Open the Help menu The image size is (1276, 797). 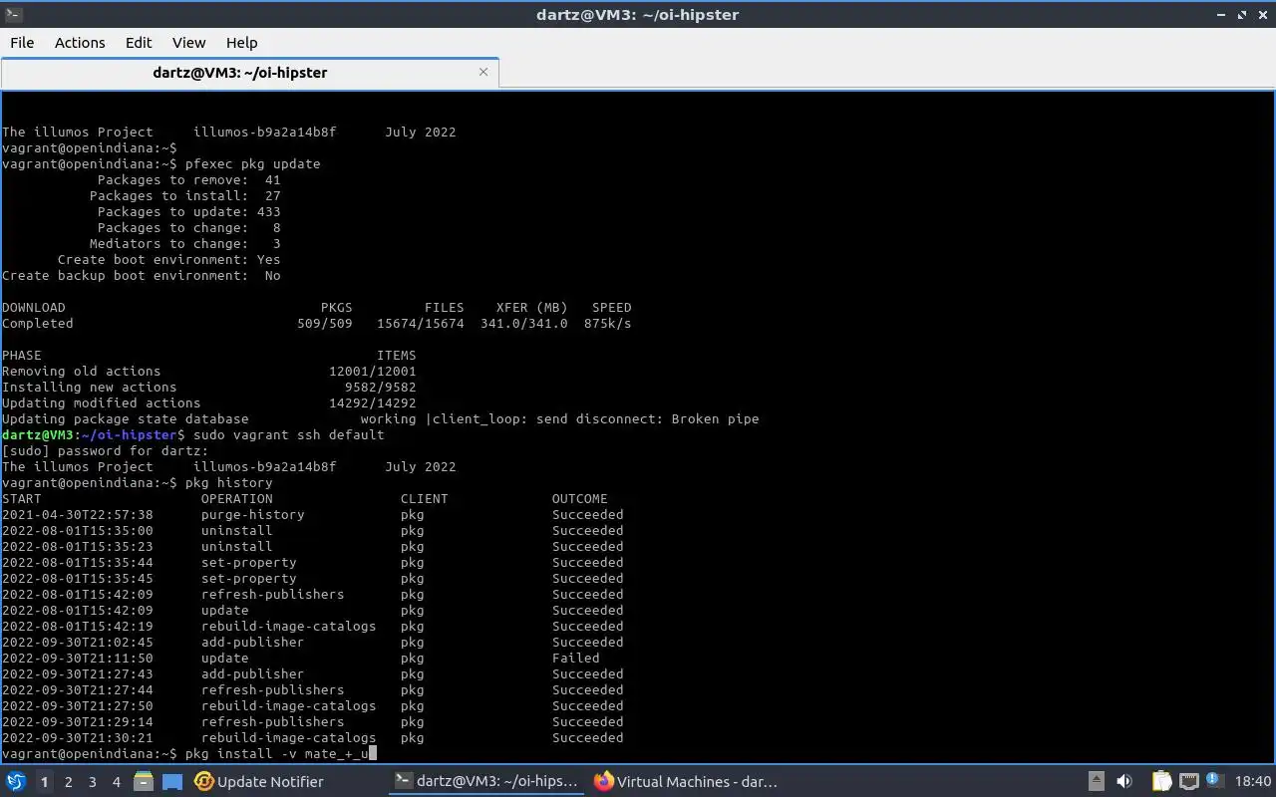click(x=241, y=42)
